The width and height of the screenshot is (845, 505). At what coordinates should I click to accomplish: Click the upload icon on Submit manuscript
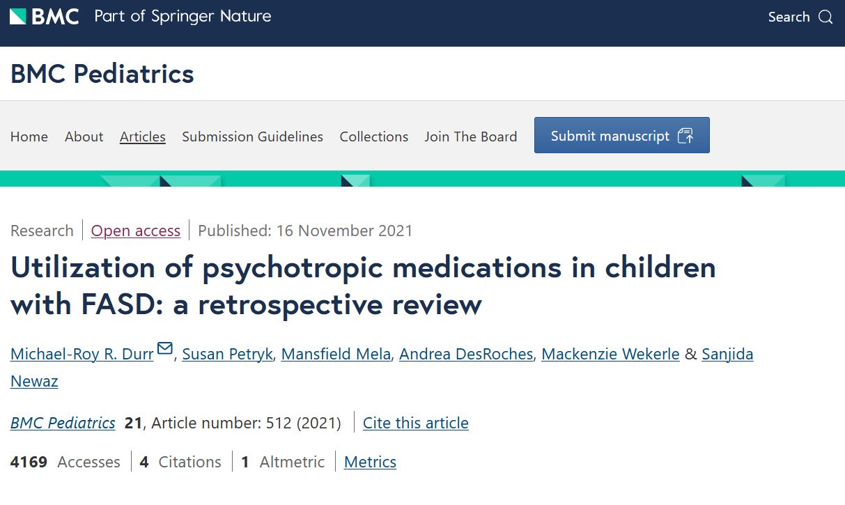tap(685, 136)
